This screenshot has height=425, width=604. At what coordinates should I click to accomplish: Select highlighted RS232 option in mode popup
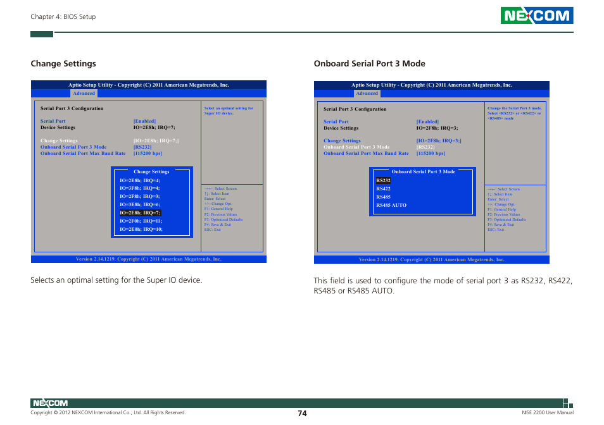383,180
